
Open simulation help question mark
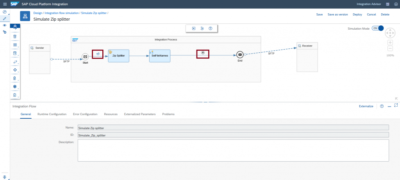(x=211, y=29)
